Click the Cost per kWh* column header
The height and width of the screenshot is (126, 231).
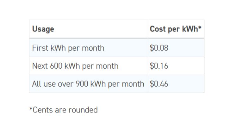pyautogui.click(x=176, y=29)
